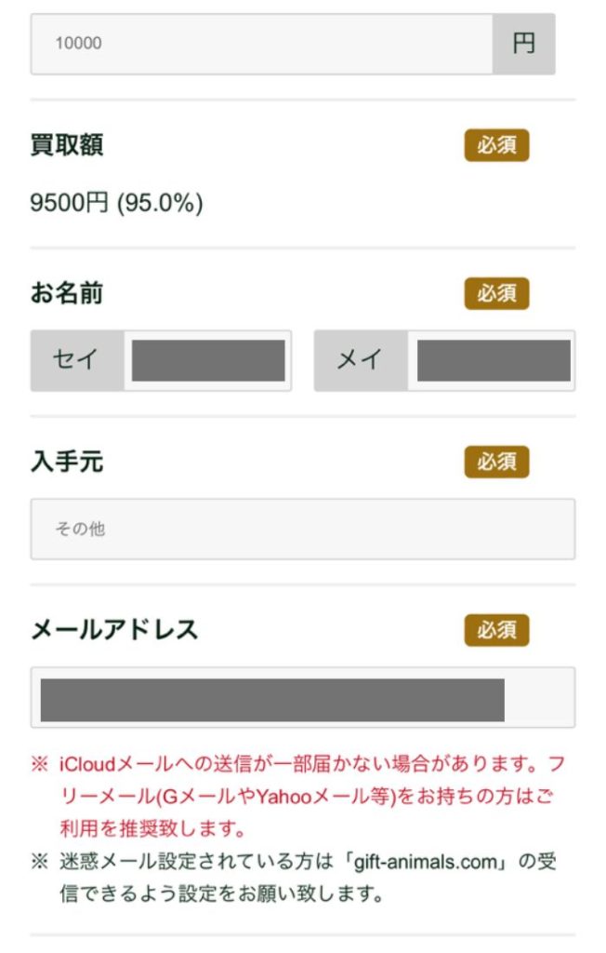Click the 円 currency suffix box
The width and height of the screenshot is (606, 953).
[523, 44]
